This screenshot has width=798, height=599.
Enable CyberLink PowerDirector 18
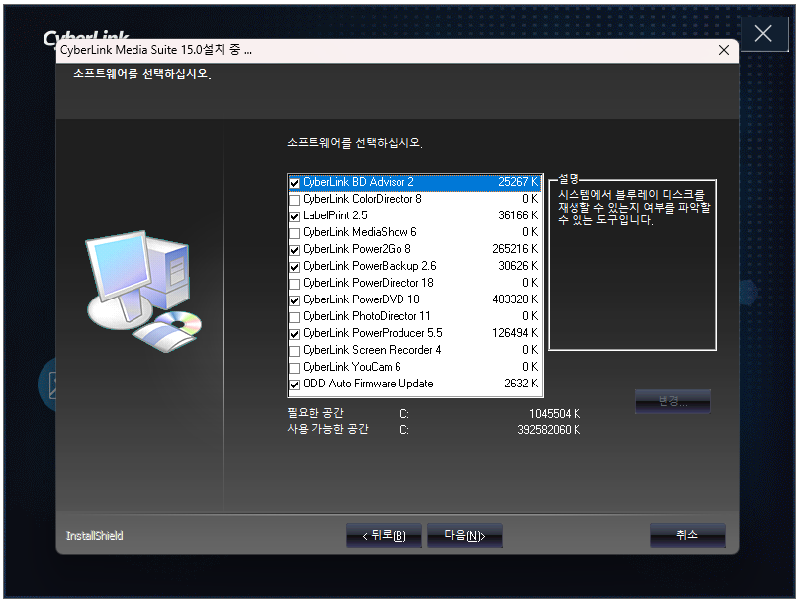tap(293, 284)
